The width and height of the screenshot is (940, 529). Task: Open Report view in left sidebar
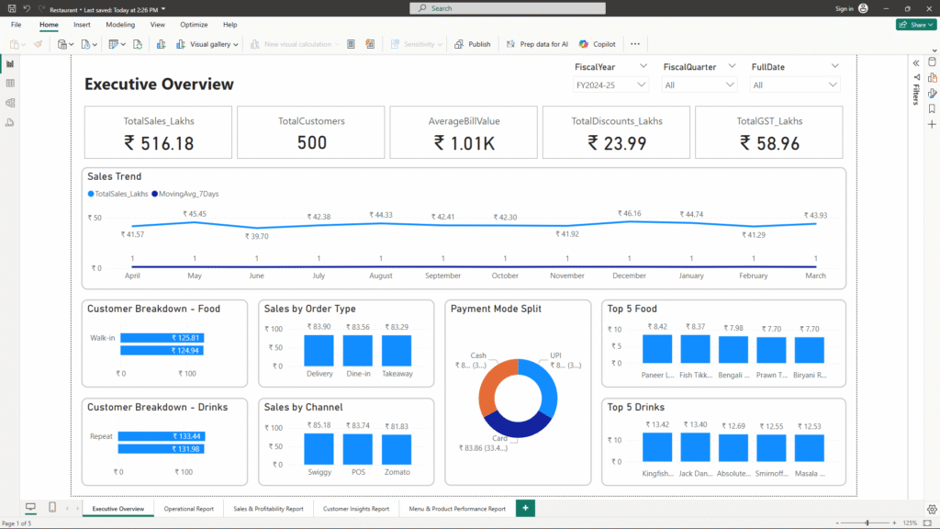[10, 64]
